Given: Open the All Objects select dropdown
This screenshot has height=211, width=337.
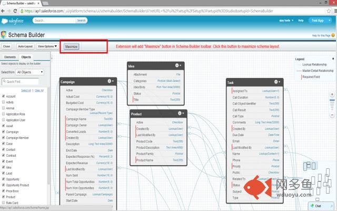Looking at the screenshot, I should tap(29, 72).
